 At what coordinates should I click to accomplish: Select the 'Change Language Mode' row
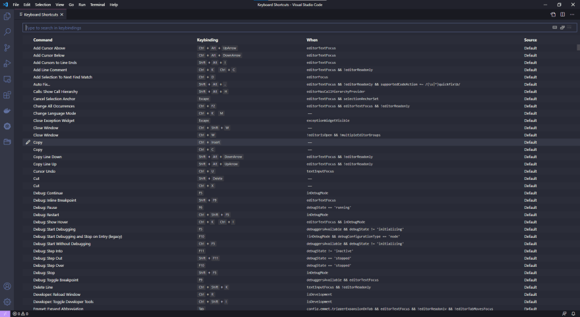[x=299, y=113]
